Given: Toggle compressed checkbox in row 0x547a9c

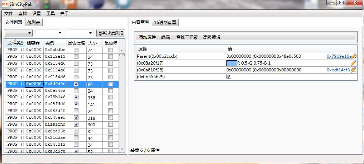Looking at the screenshot, I should coord(76,117).
